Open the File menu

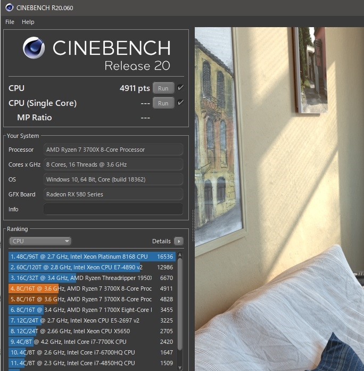10,22
